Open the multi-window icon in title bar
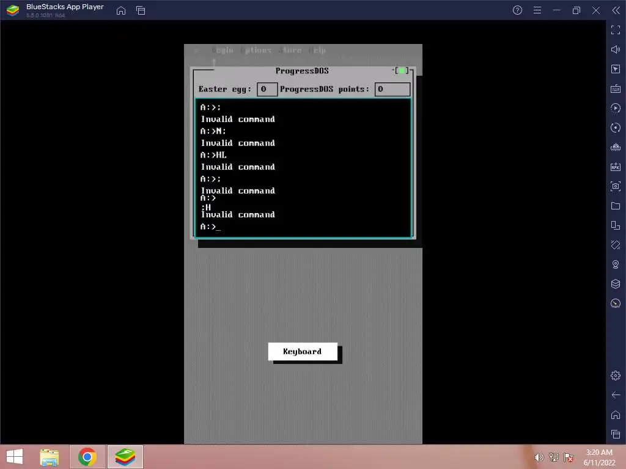Image resolution: width=626 pixels, height=469 pixels. (x=141, y=10)
